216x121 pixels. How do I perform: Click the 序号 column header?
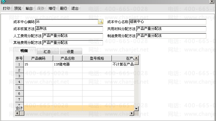click(x=19, y=58)
